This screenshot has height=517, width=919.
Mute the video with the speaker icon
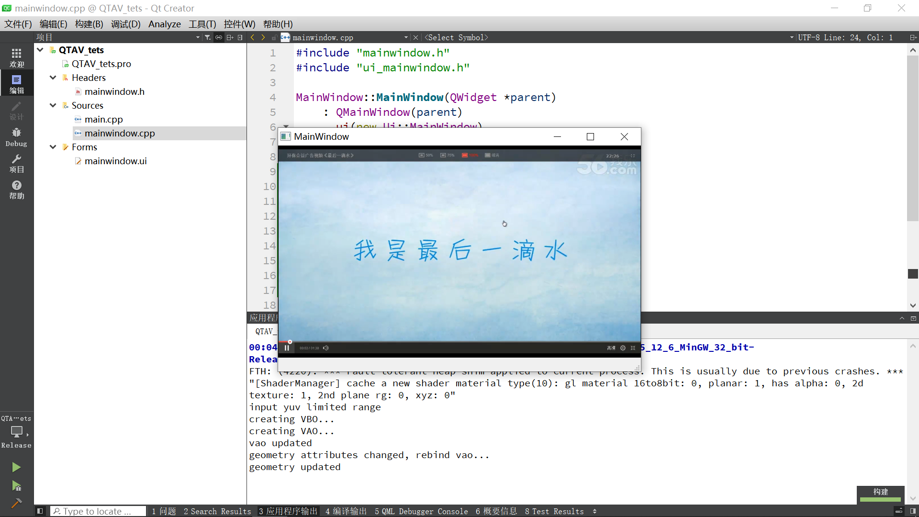point(326,348)
